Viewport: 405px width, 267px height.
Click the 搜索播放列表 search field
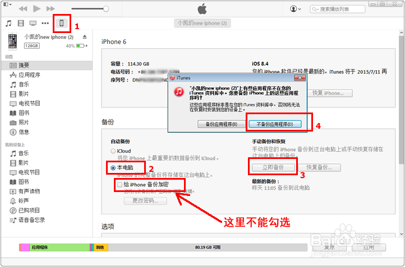pos(338,9)
